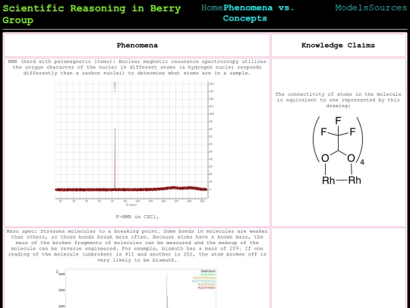Open the Home navigation link
Image resolution: width=410 pixels, height=308 pixels.
tap(212, 8)
